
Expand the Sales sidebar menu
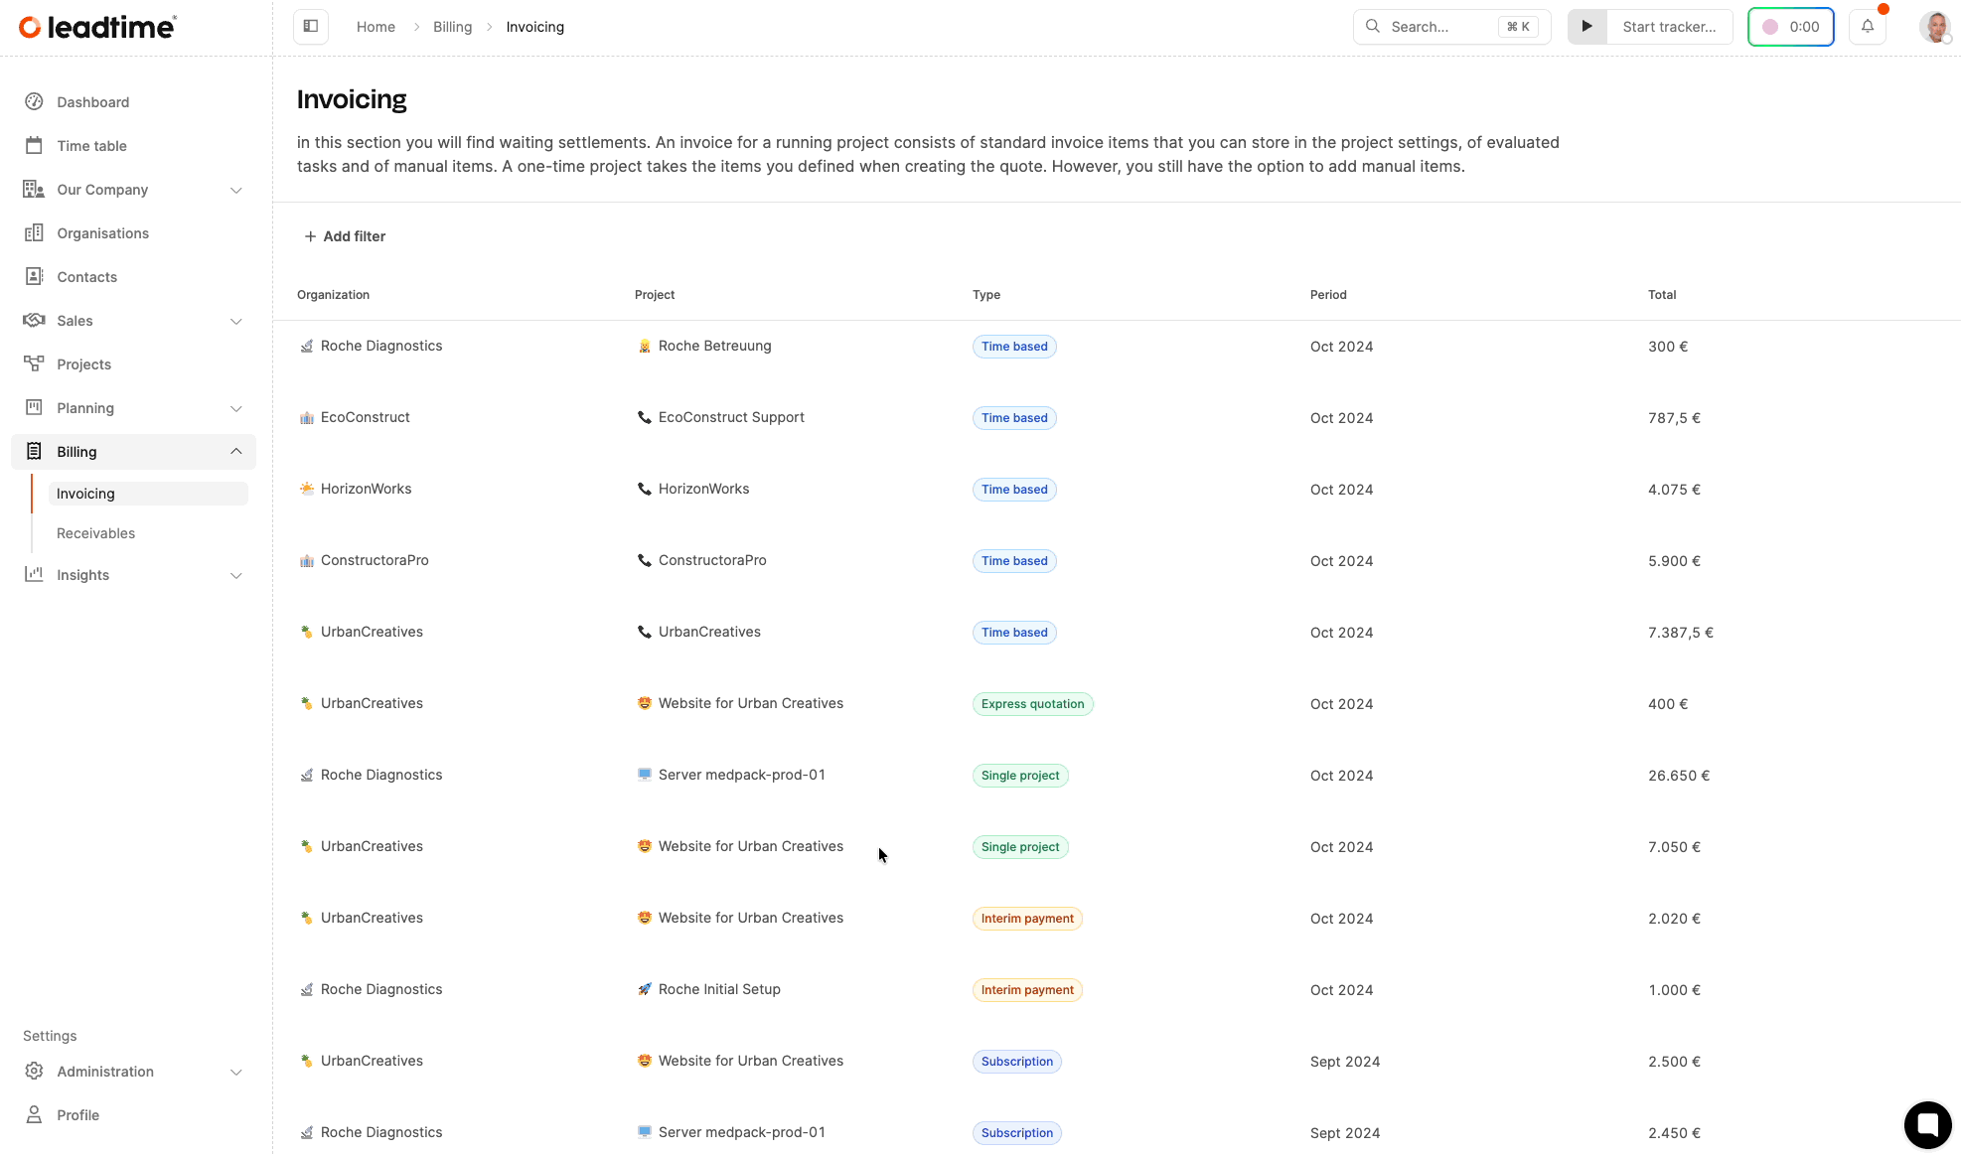point(235,321)
